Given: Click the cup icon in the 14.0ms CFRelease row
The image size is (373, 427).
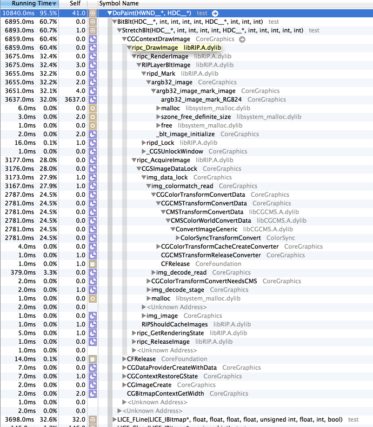Looking at the screenshot, I should pos(92,359).
